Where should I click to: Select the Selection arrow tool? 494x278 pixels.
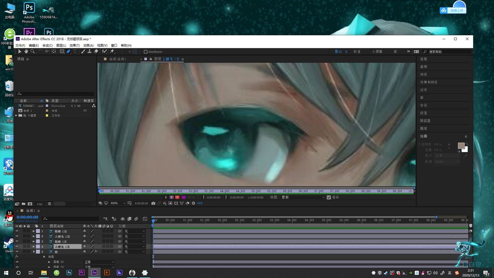click(20, 51)
